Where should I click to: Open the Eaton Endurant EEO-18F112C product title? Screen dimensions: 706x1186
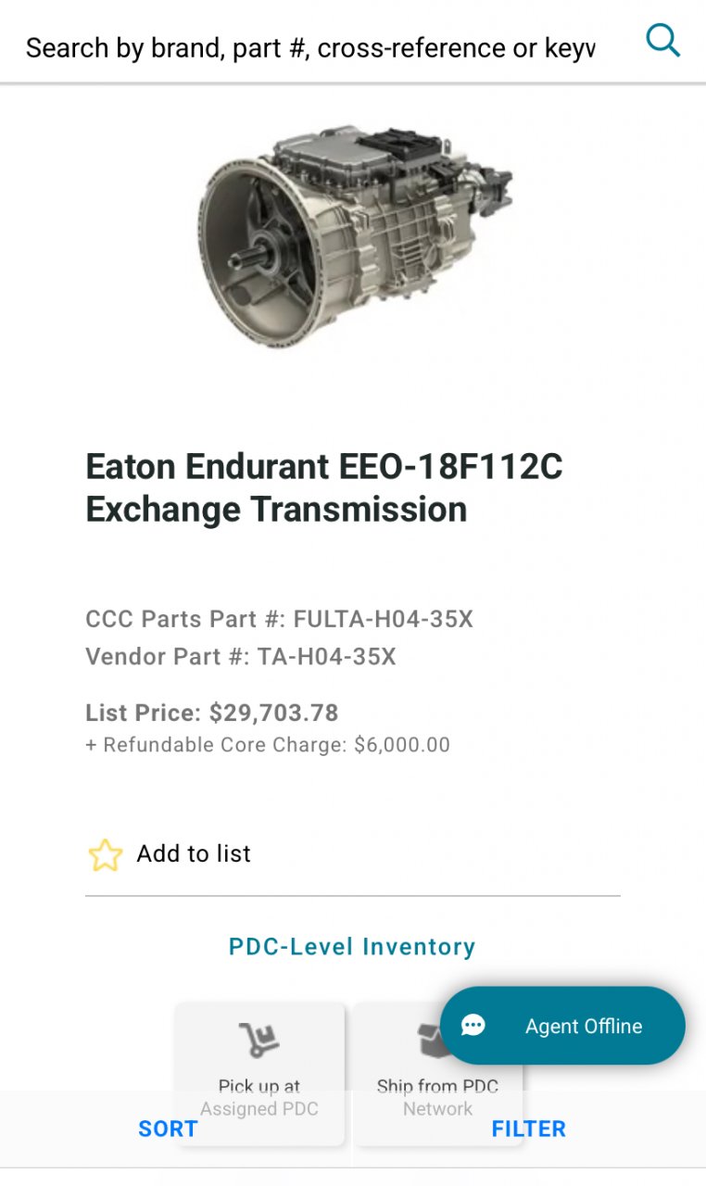[x=324, y=487]
